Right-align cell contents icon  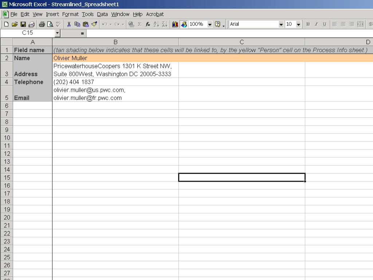(352, 24)
